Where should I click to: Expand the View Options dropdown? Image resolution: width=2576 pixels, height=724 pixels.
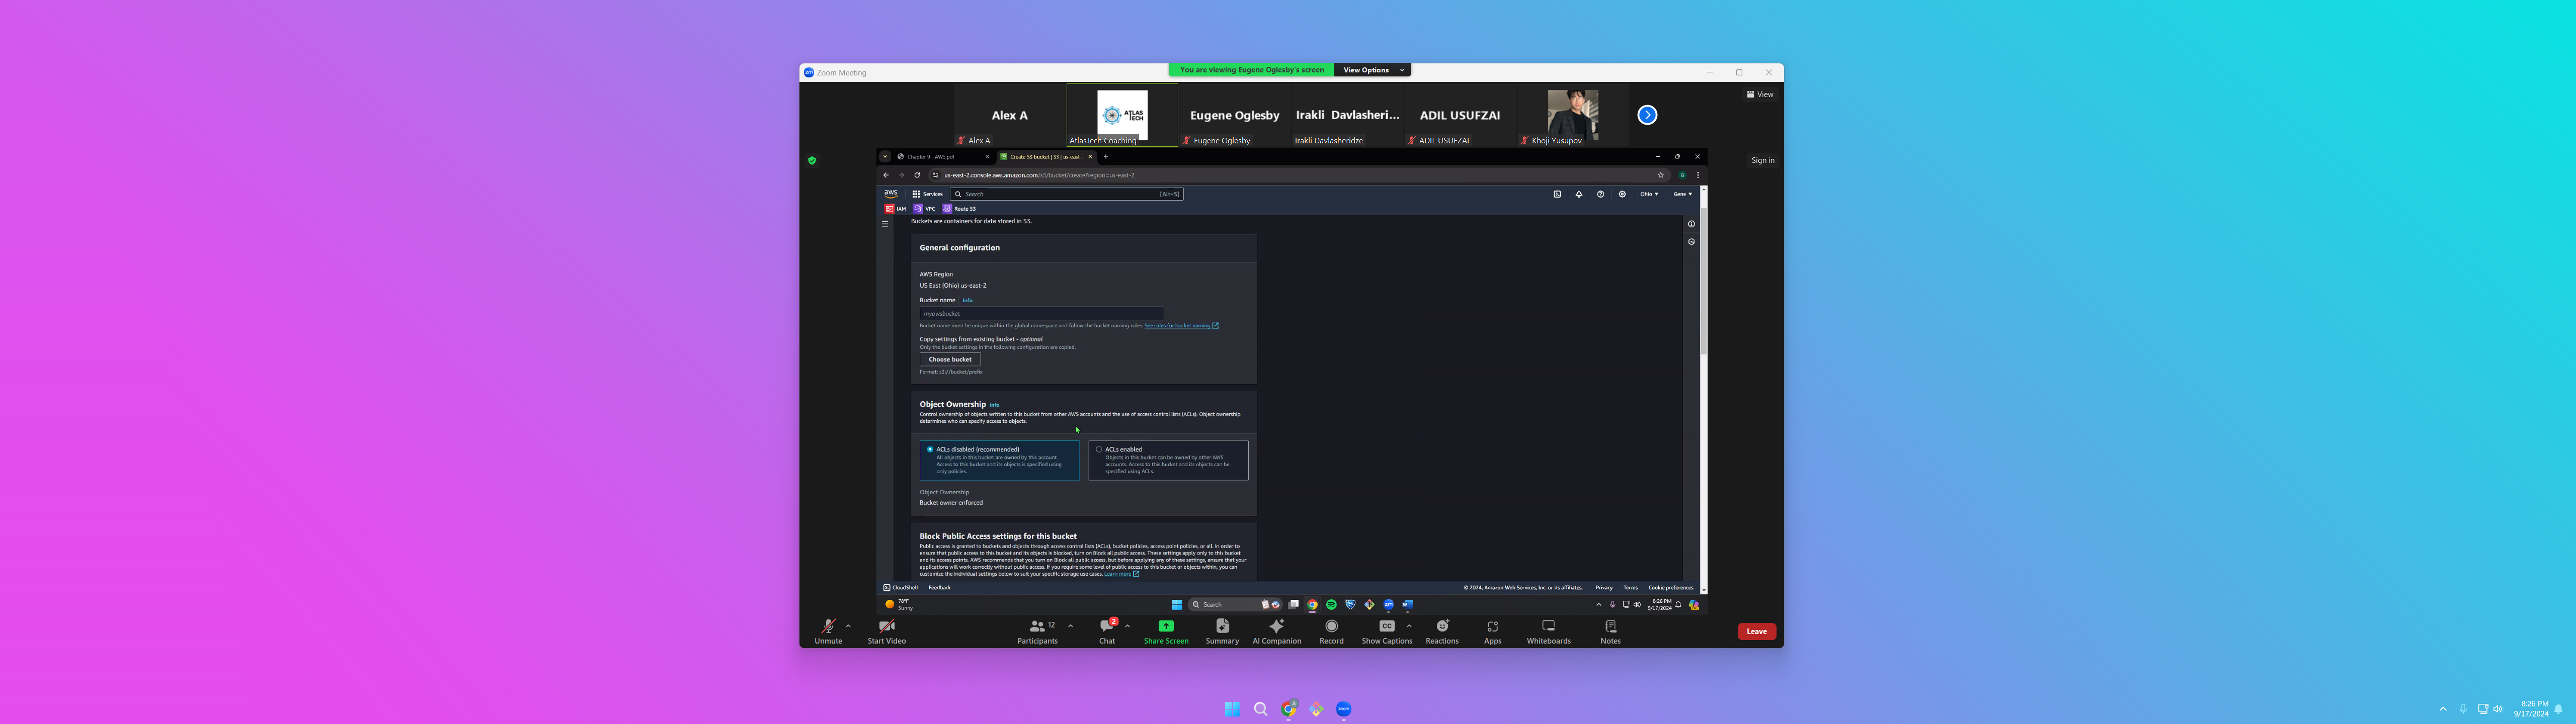1374,70
